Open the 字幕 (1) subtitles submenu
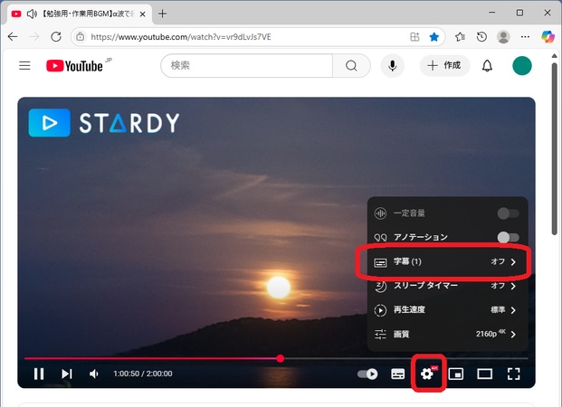The height and width of the screenshot is (407, 562). 447,262
